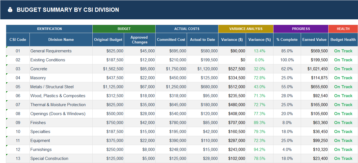
Task: Click the Budget Health column header
Action: pos(343,40)
